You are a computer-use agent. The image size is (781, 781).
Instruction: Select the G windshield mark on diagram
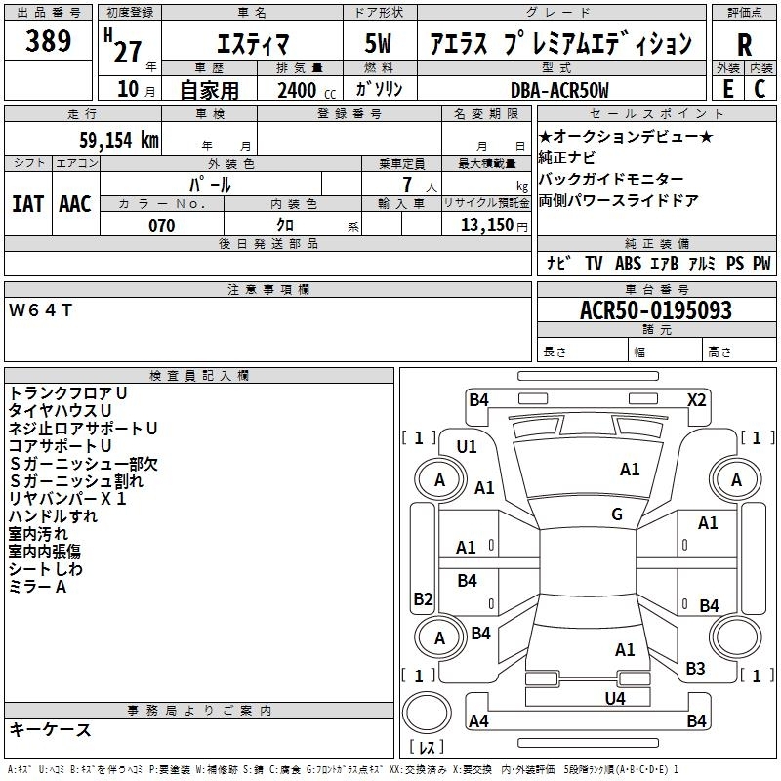click(x=616, y=514)
